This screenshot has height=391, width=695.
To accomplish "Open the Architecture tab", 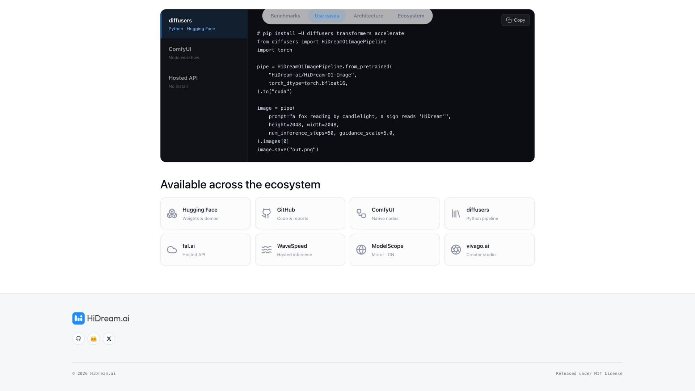I will tap(368, 16).
